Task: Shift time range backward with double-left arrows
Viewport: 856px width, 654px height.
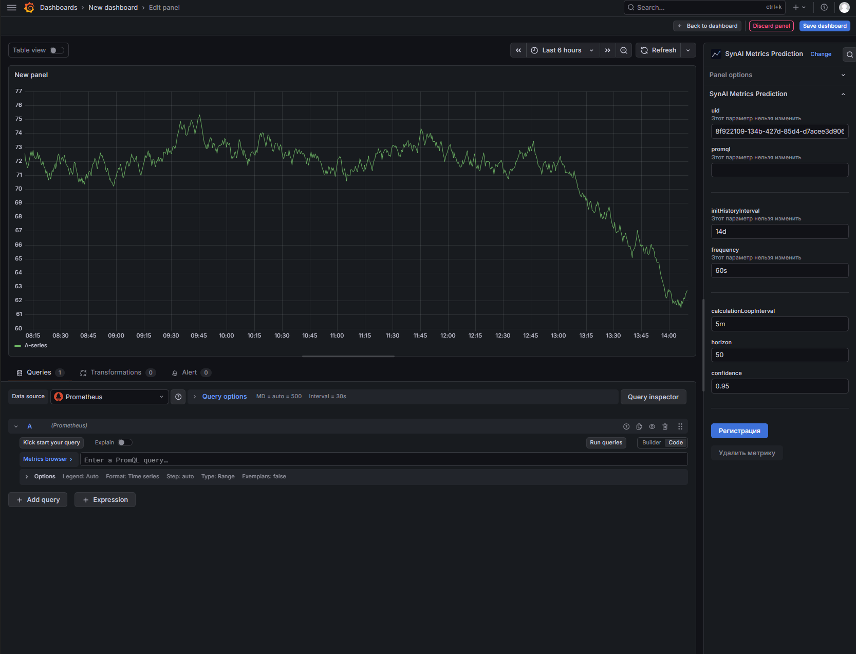Action: click(518, 50)
